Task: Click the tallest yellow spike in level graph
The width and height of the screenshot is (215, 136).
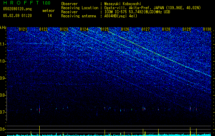Action: tap(40, 131)
